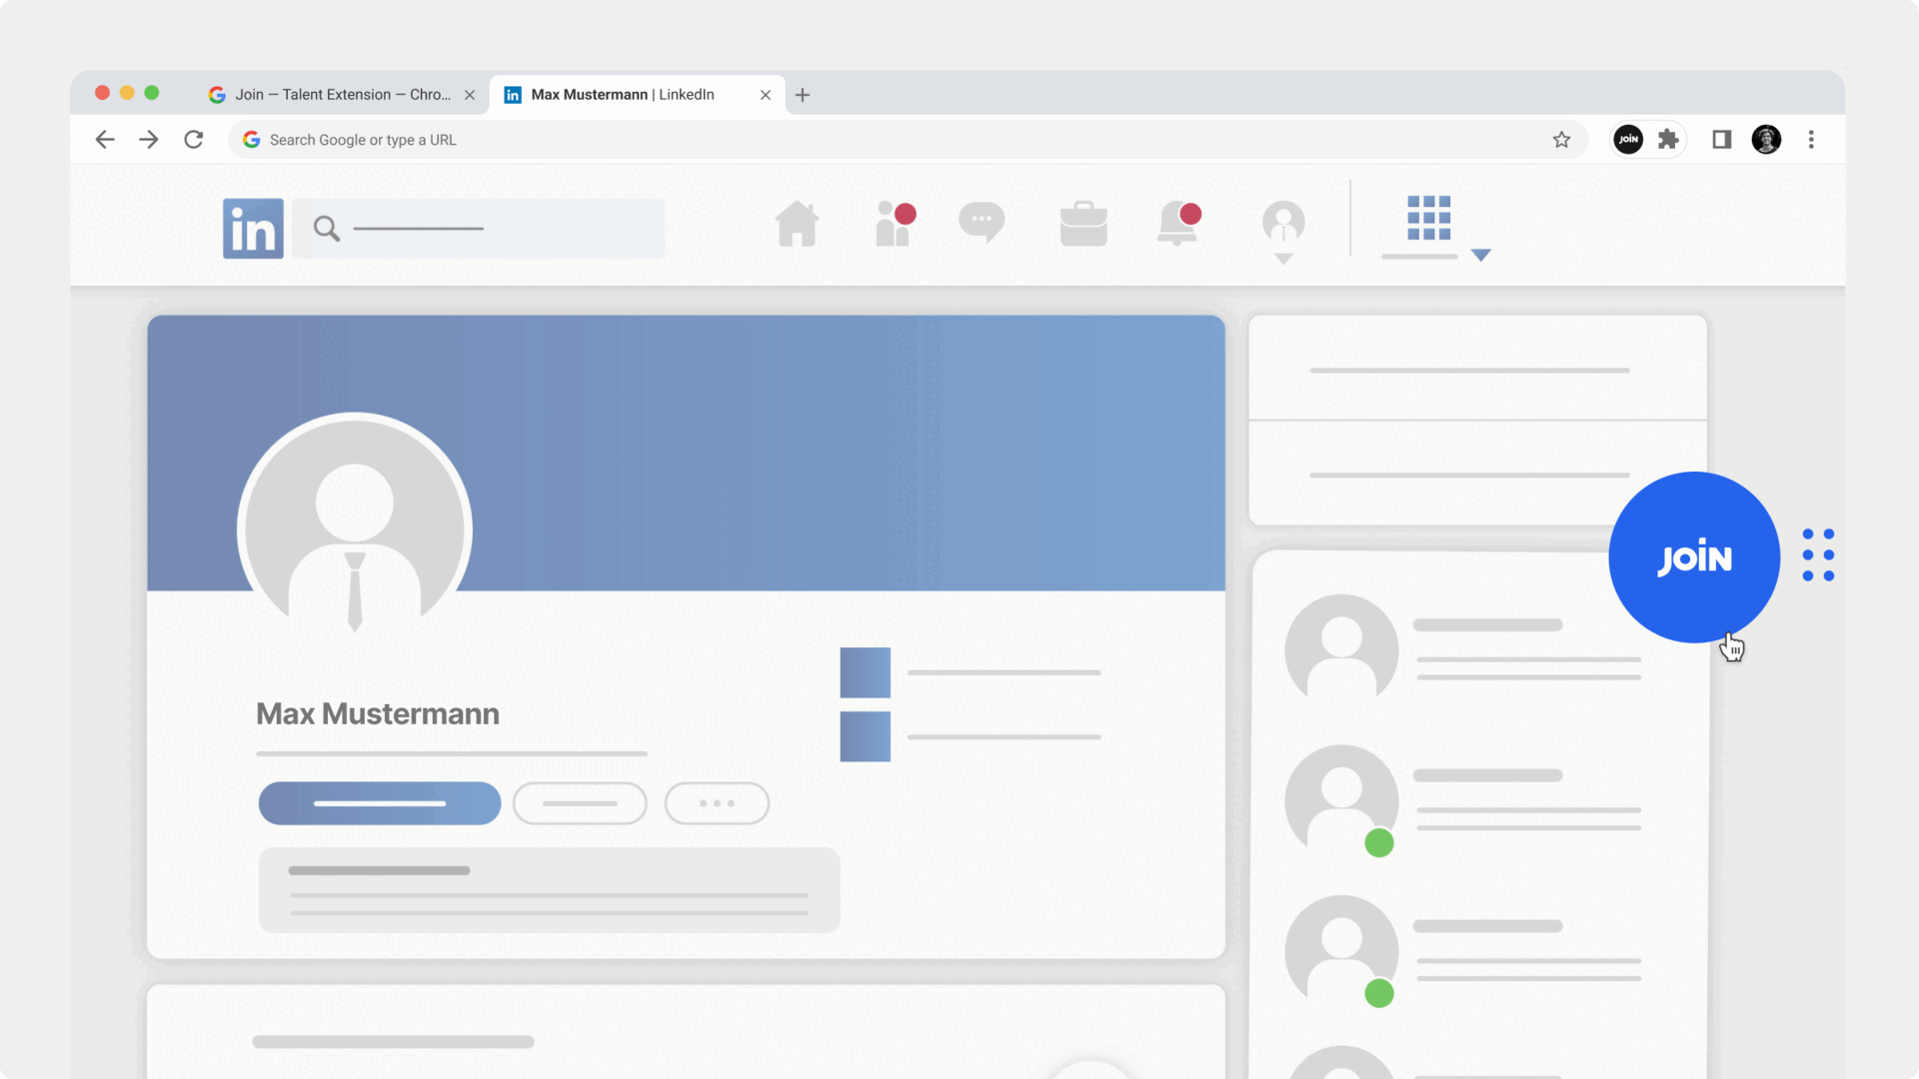Click the big blue JOIN floating button
Screen dimensions: 1919x1079
(1693, 556)
